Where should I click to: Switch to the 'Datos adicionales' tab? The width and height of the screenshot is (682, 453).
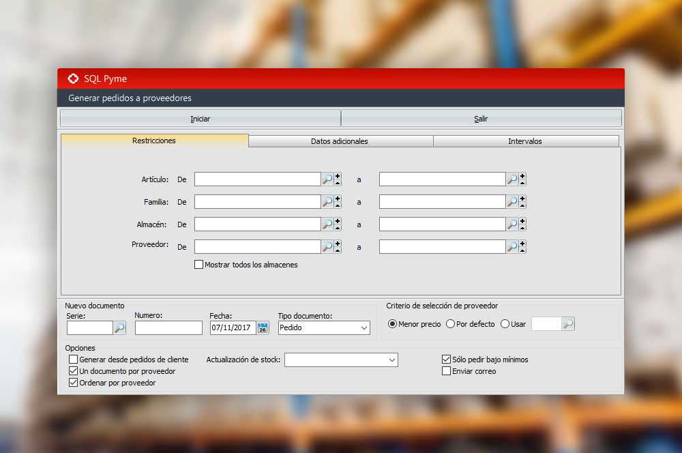[x=339, y=141]
